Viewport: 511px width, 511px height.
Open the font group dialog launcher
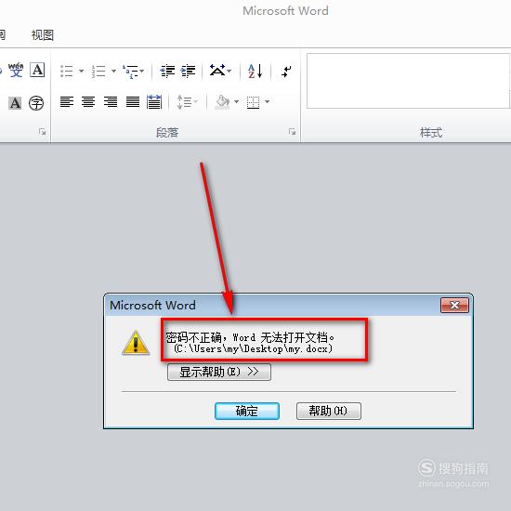click(42, 132)
